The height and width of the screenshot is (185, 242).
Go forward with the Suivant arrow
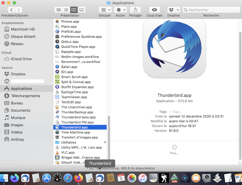tap(19, 10)
